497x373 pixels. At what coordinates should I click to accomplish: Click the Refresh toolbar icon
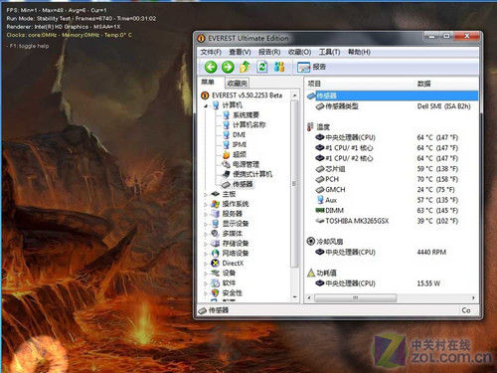(262, 67)
